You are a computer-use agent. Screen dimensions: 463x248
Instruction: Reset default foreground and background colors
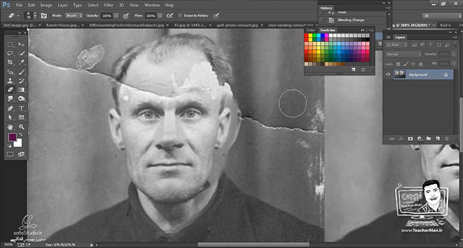point(9,146)
